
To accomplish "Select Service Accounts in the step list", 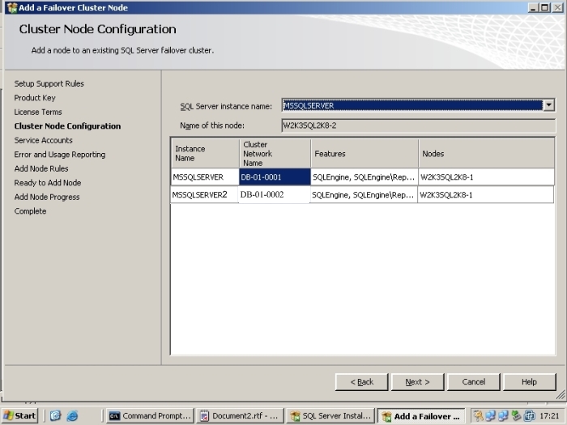I will [x=43, y=140].
